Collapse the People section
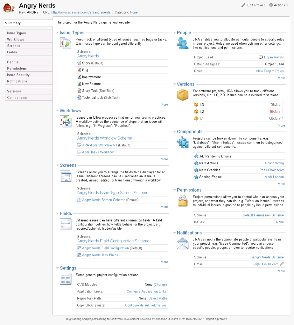 (174, 33)
